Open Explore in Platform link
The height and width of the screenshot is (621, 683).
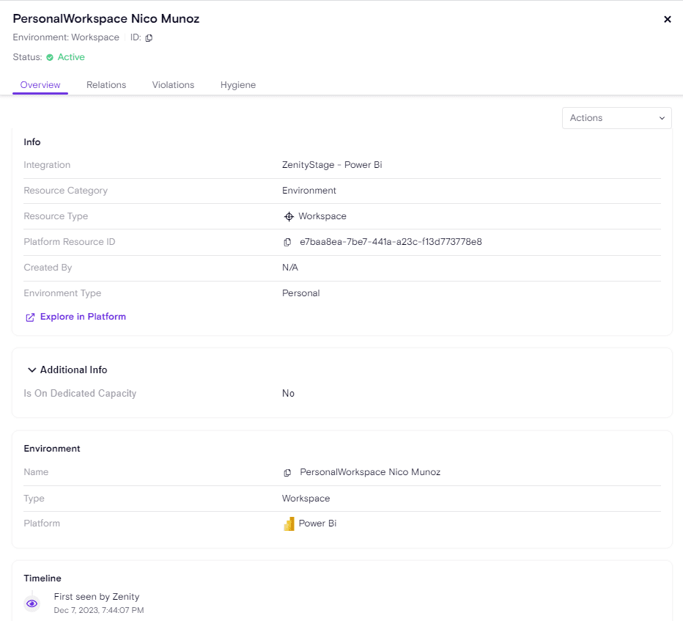83,317
